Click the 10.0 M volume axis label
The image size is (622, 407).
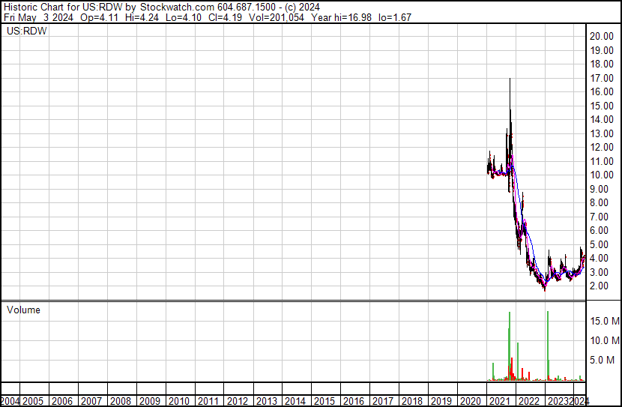pos(605,340)
